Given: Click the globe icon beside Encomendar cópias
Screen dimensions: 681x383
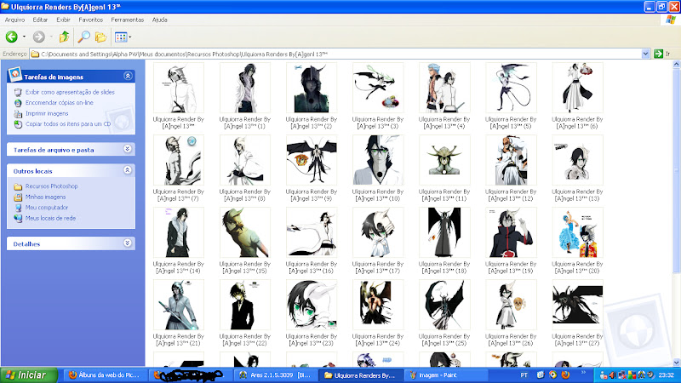Looking at the screenshot, I should coord(18,103).
